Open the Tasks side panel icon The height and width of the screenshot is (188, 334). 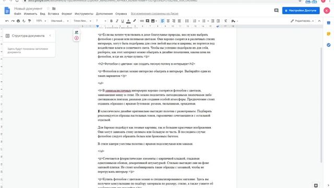tap(329, 45)
